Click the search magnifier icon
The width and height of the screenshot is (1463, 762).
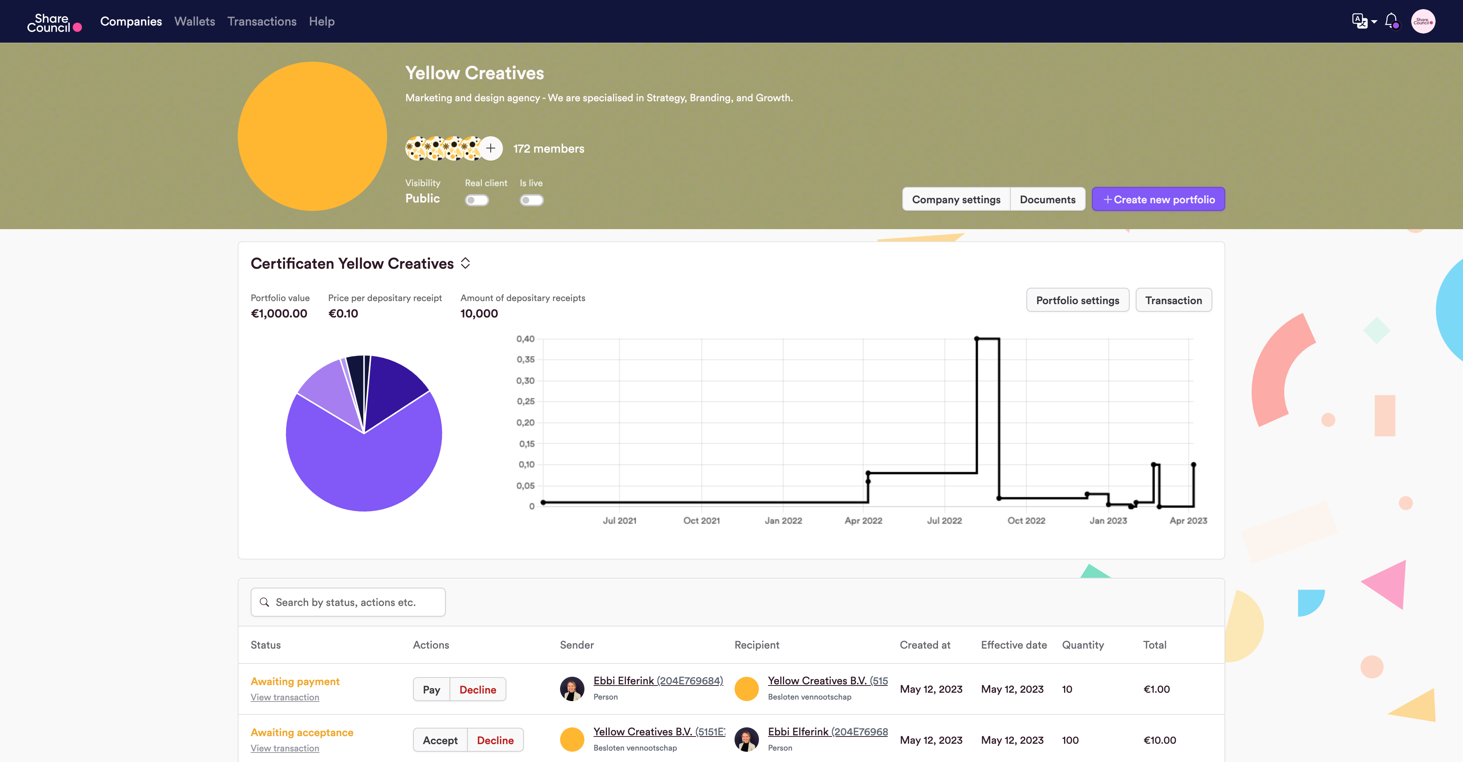point(264,603)
